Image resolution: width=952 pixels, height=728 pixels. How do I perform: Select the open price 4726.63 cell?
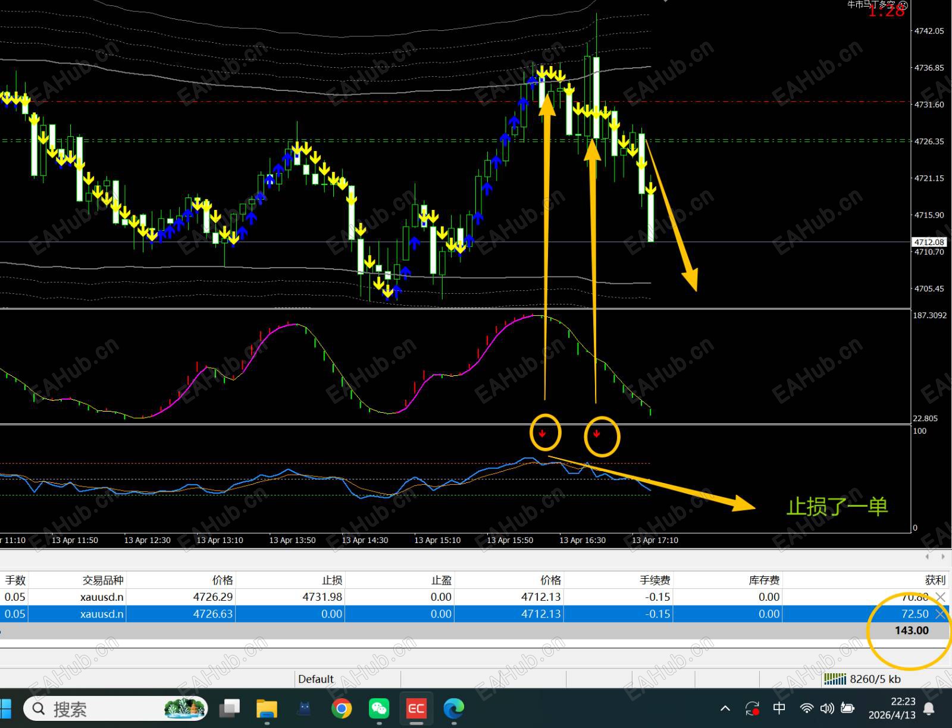point(213,614)
